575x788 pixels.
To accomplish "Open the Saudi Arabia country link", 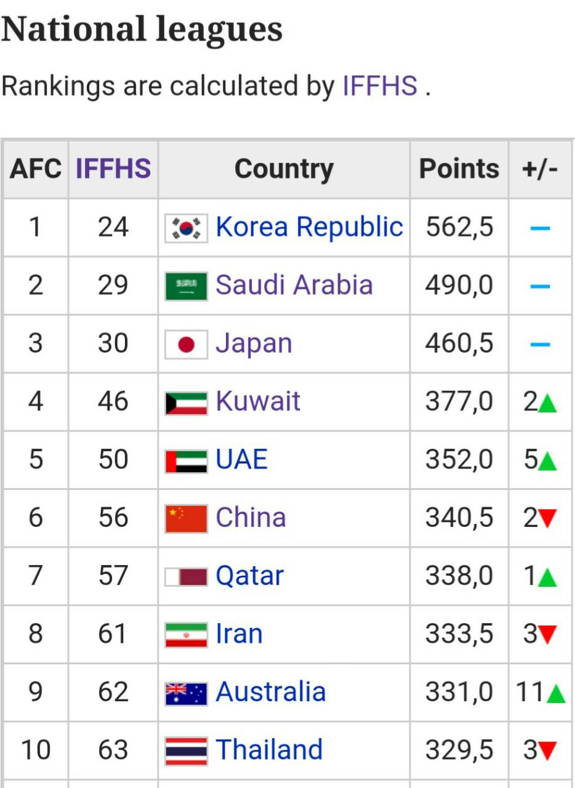I will [294, 285].
